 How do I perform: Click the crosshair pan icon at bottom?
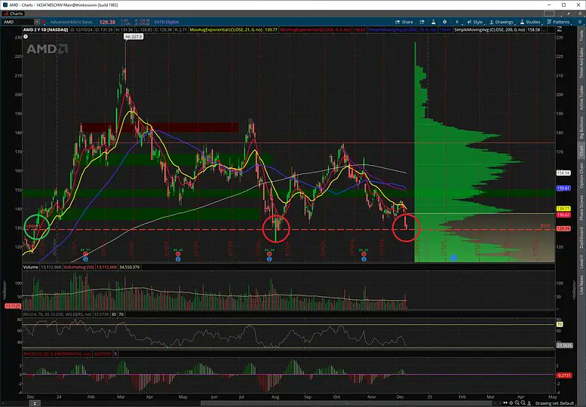tap(511, 403)
